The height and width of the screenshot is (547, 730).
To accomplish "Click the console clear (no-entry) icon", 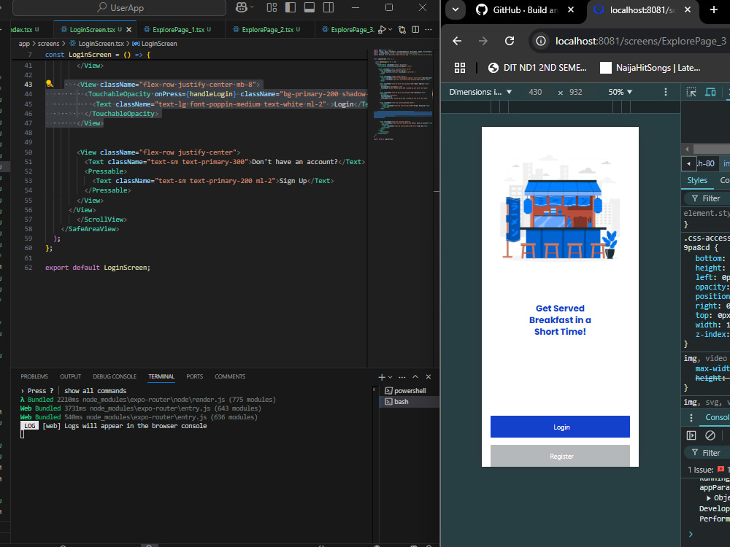I will (710, 435).
